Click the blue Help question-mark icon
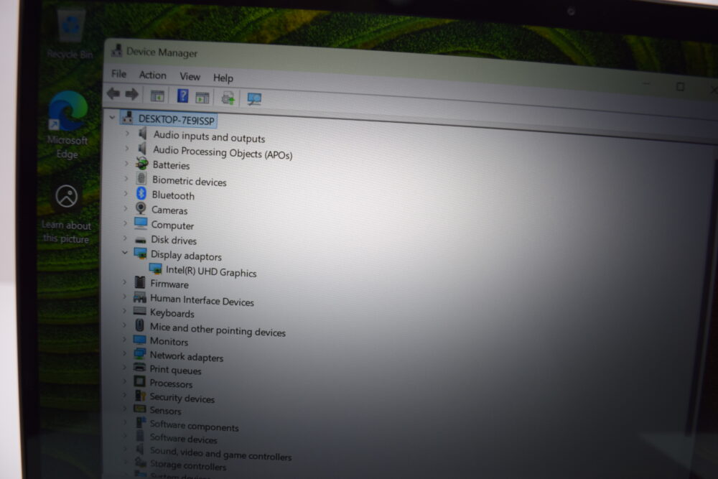The image size is (718, 479). (182, 96)
